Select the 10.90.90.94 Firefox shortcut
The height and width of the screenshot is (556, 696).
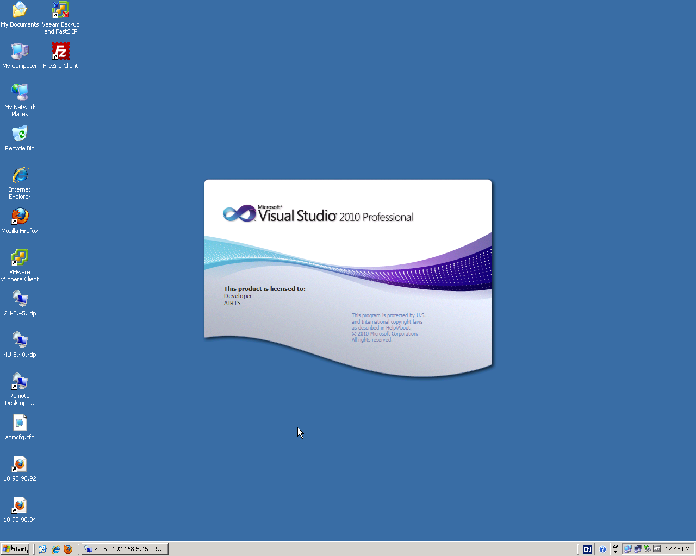(x=20, y=509)
